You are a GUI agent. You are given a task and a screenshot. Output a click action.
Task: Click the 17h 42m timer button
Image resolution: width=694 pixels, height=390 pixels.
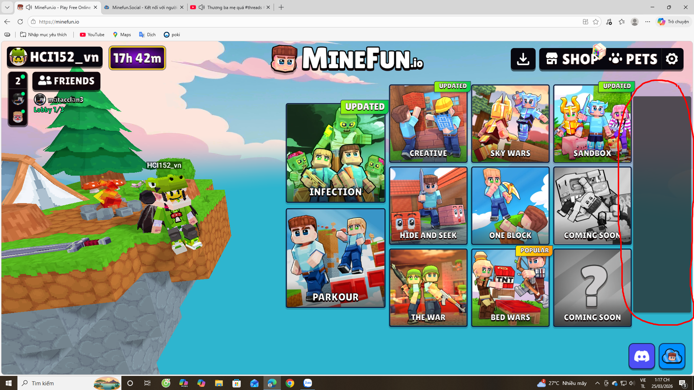pos(137,58)
